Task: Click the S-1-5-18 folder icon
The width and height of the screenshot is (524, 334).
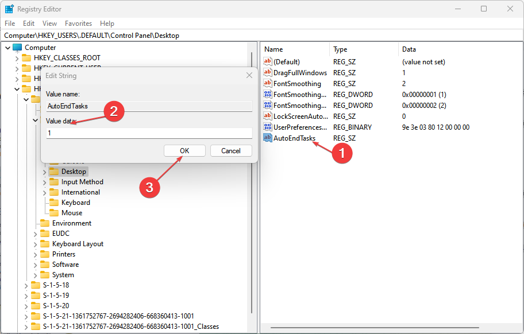Action: [x=36, y=285]
